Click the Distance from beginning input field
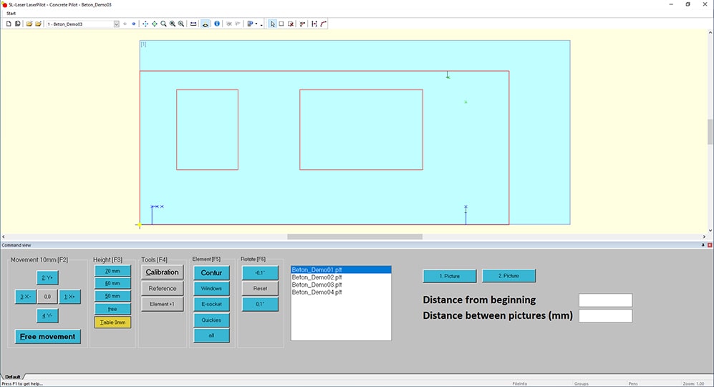 pyautogui.click(x=605, y=300)
